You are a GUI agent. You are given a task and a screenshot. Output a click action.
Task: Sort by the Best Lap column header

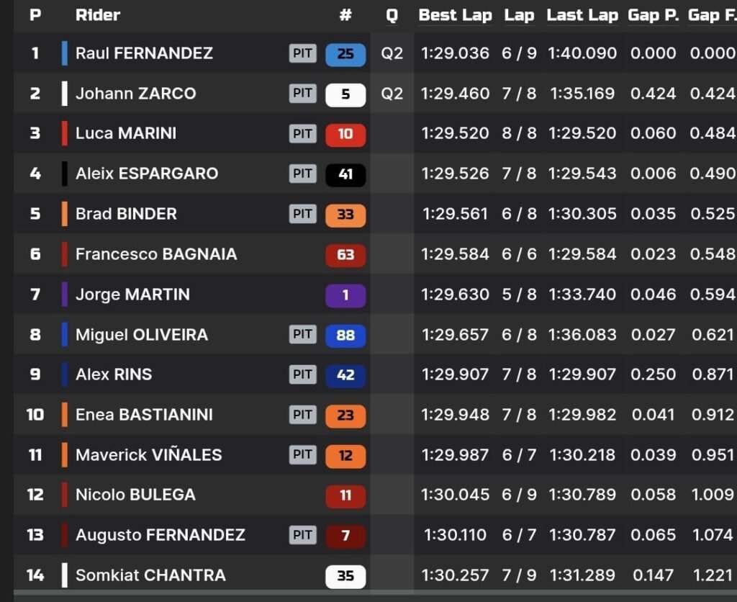455,15
